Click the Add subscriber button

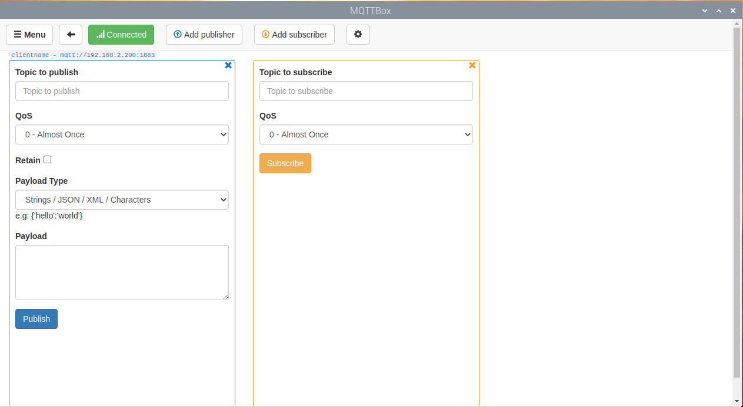click(x=294, y=35)
